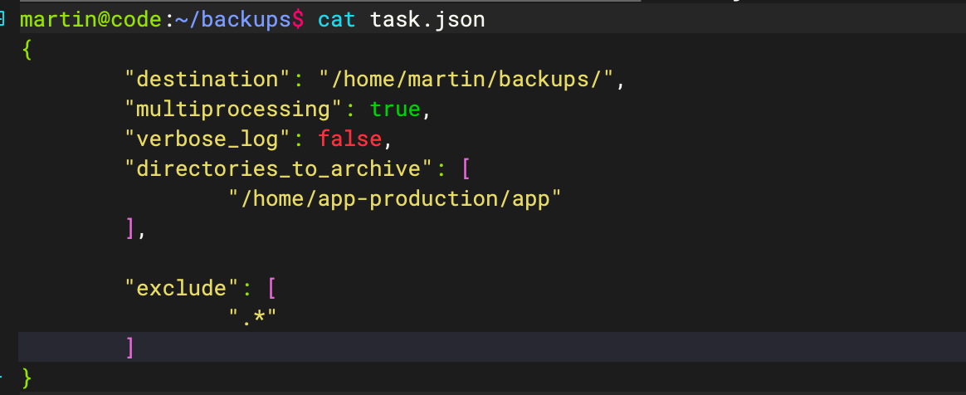966x395 pixels.
Task: Click the cat command
Action: coord(337,19)
